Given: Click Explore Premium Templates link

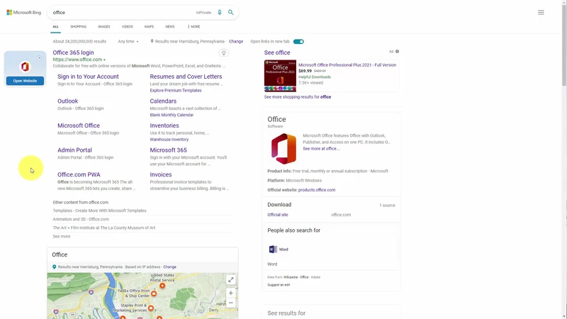Looking at the screenshot, I should pos(176,91).
